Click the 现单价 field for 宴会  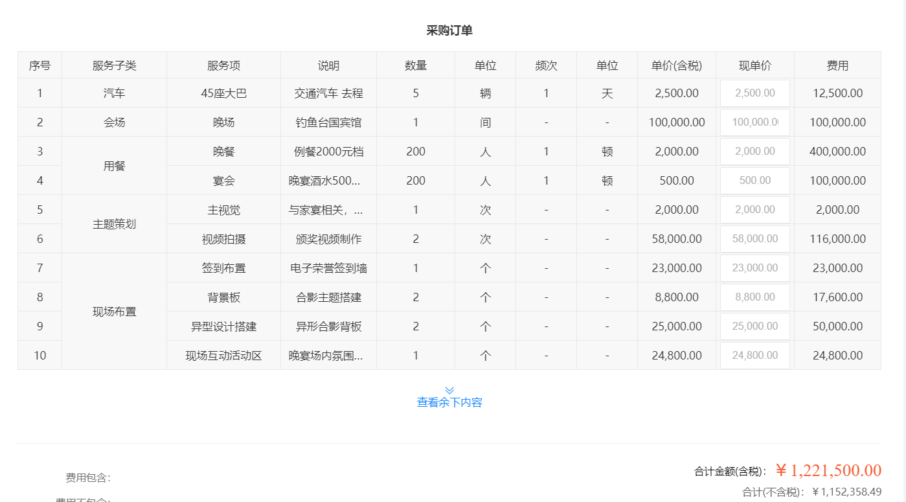coord(754,181)
